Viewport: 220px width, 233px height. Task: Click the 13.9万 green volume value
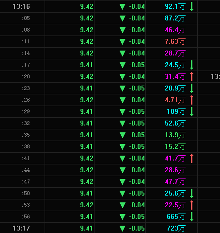click(x=175, y=135)
